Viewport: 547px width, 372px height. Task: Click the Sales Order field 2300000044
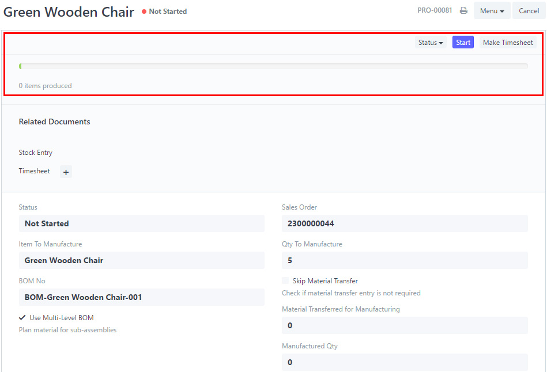[x=405, y=223]
